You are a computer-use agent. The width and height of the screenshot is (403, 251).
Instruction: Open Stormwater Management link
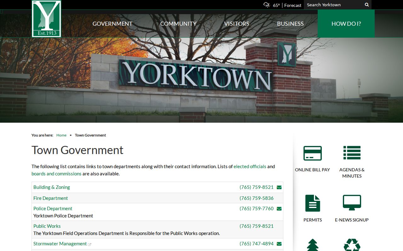click(60, 244)
